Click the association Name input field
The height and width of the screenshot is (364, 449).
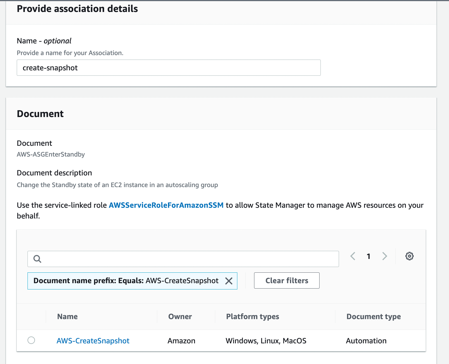169,68
